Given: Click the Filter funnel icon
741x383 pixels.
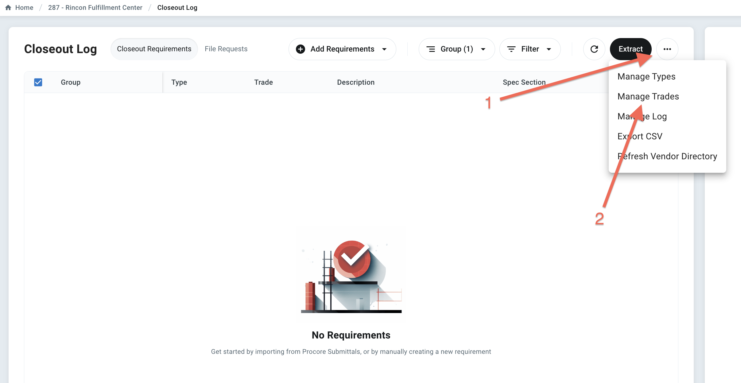Looking at the screenshot, I should point(511,49).
